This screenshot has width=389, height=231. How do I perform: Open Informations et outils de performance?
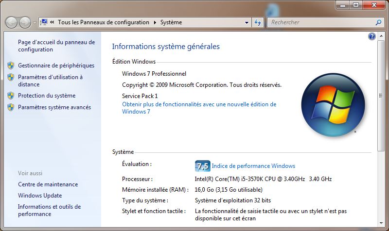50,210
